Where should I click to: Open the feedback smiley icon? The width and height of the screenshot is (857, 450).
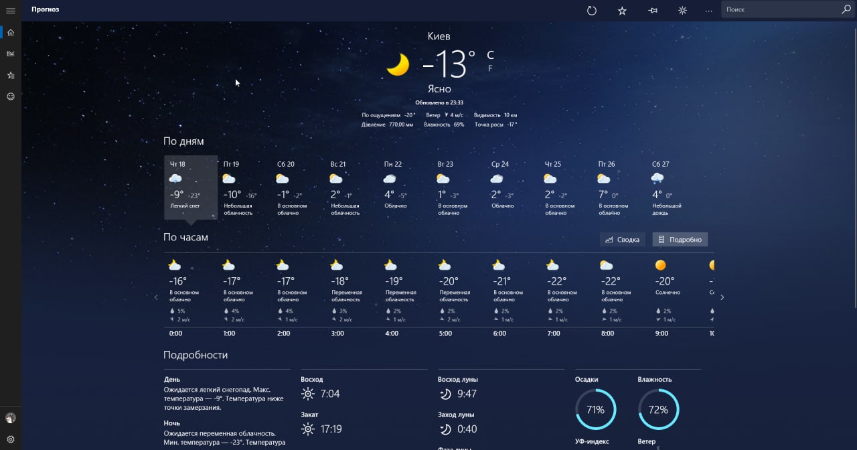click(11, 96)
